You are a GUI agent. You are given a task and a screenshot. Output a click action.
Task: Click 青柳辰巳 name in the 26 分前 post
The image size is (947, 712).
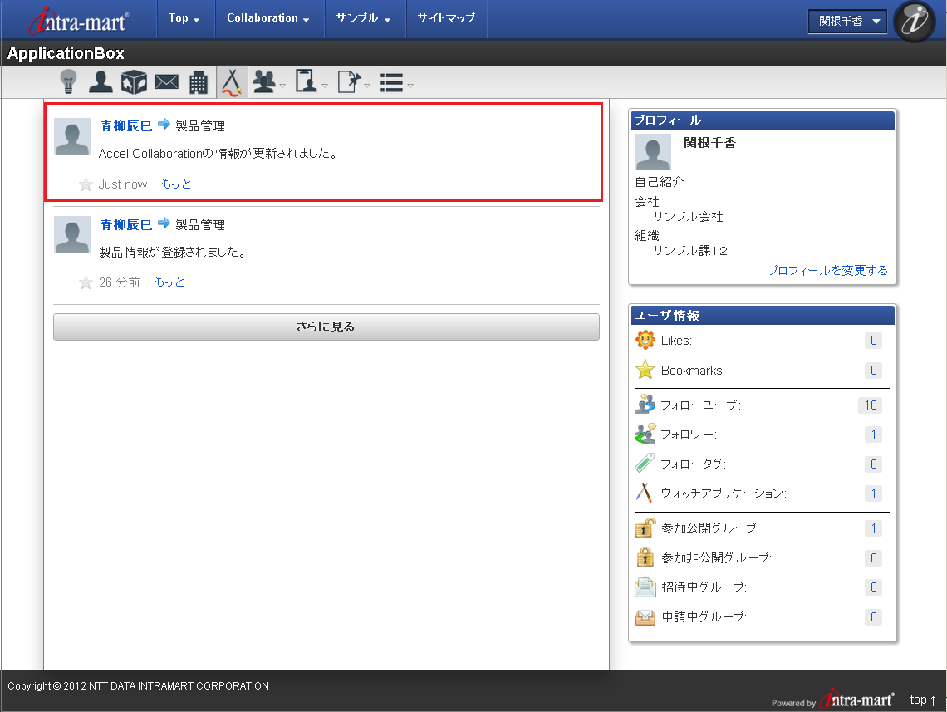pyautogui.click(x=125, y=224)
